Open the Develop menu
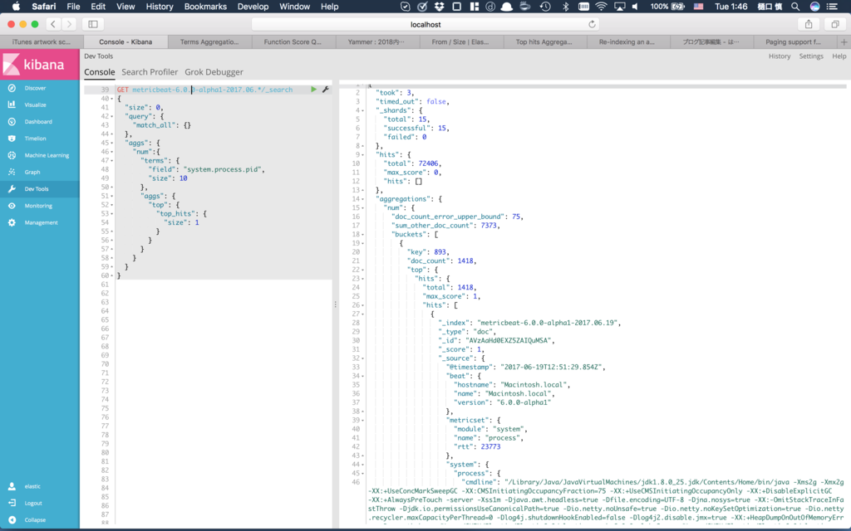This screenshot has width=851, height=531. pos(253,7)
